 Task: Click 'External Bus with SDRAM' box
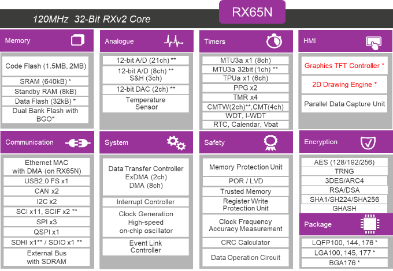(x=47, y=257)
